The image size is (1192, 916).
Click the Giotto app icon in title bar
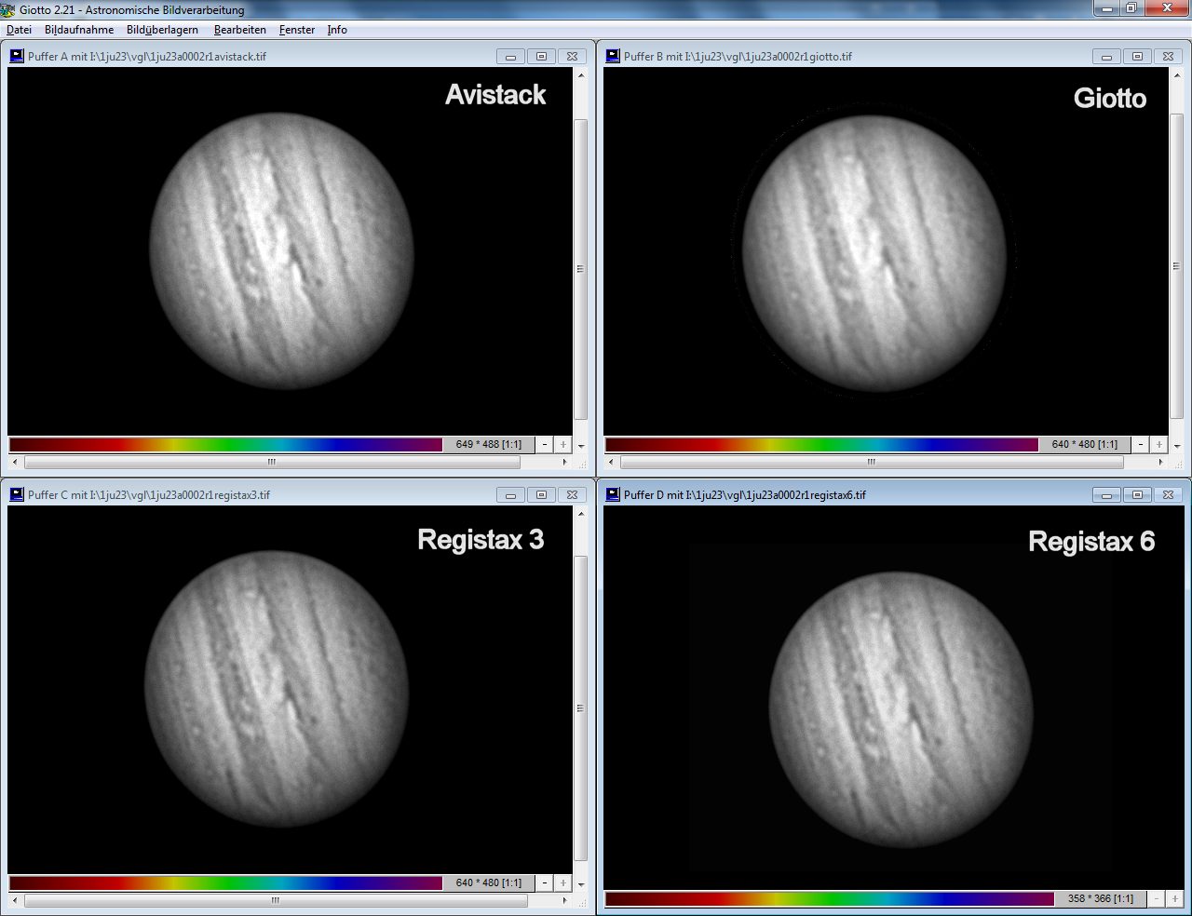coord(8,10)
